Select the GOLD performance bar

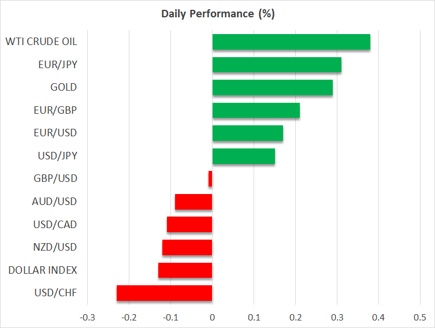[273, 88]
